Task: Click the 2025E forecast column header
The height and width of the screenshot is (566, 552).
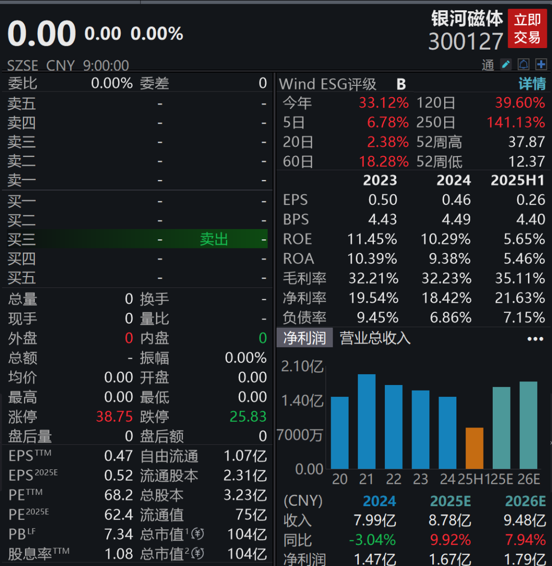Action: (x=450, y=501)
